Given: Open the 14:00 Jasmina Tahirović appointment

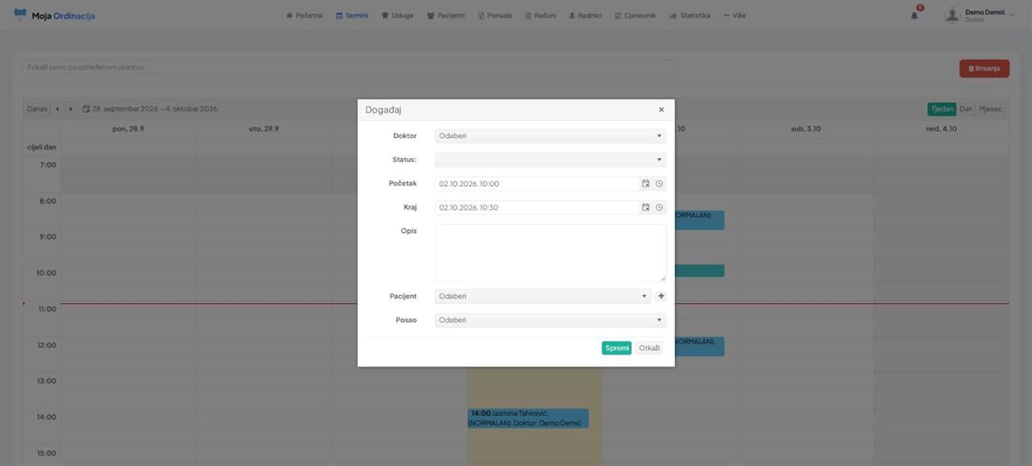Looking at the screenshot, I should pos(528,418).
